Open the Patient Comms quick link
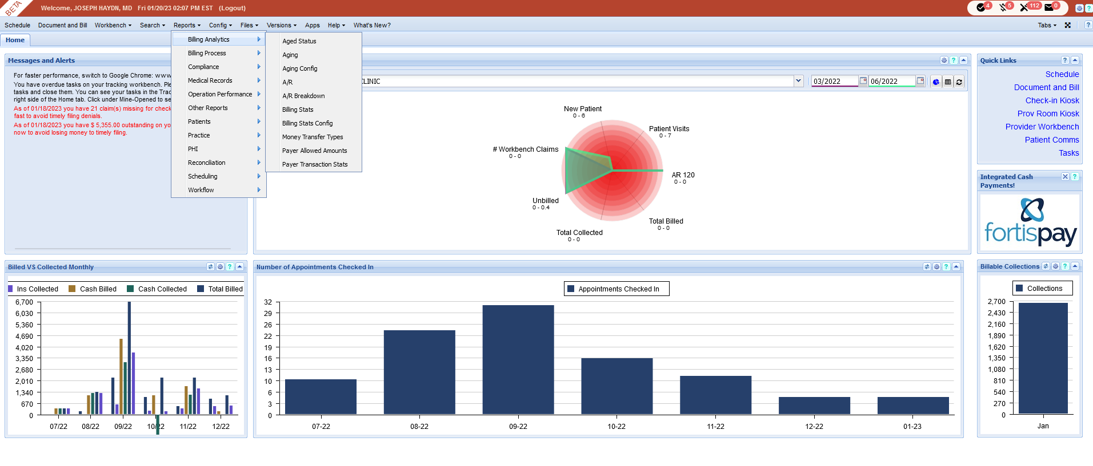Viewport: 1093px width, 466px height. pyautogui.click(x=1052, y=140)
